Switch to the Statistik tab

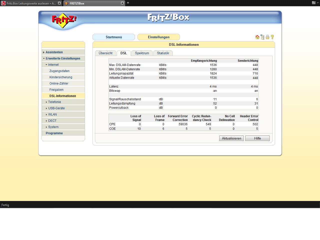163,53
